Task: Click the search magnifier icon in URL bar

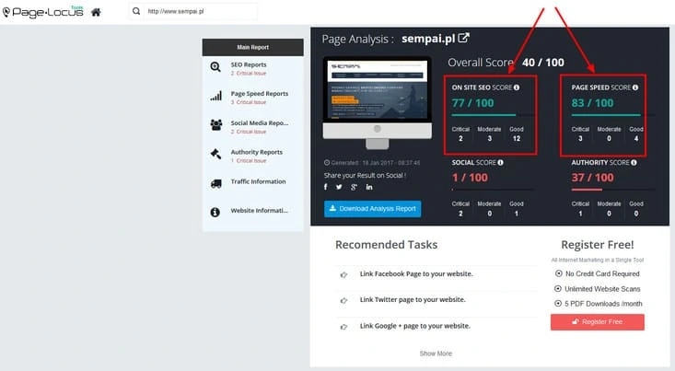Action: pyautogui.click(x=136, y=11)
